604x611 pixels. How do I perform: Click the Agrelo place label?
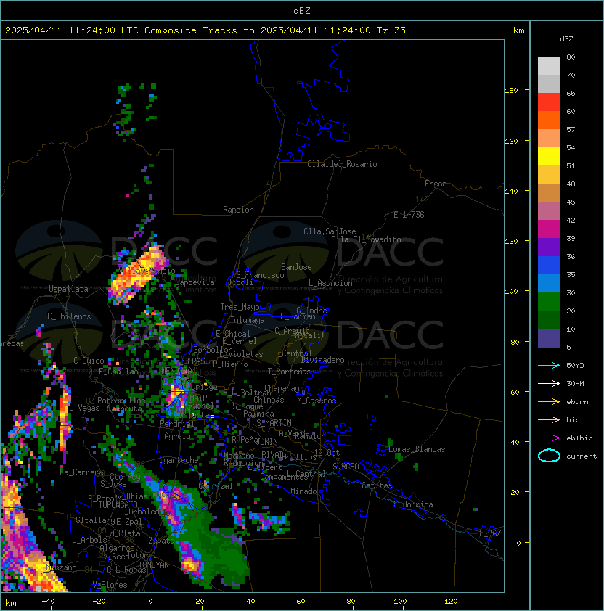point(177,436)
